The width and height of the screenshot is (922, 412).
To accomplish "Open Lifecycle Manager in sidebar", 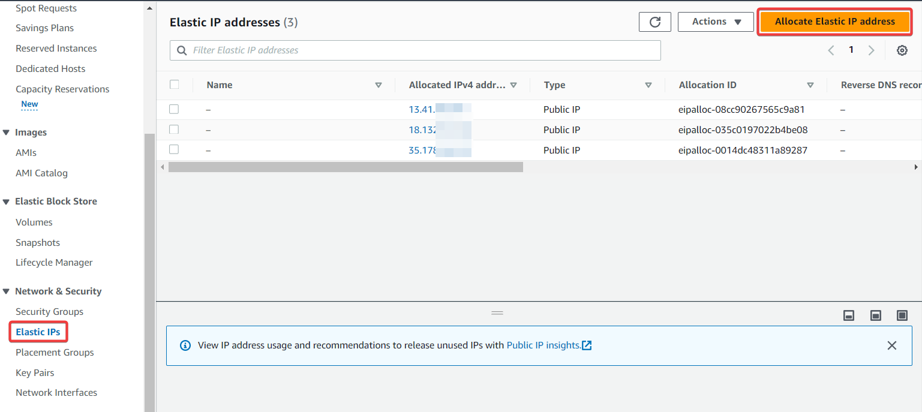I will click(x=54, y=263).
